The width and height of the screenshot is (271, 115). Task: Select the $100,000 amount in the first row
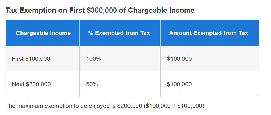pos(179,59)
